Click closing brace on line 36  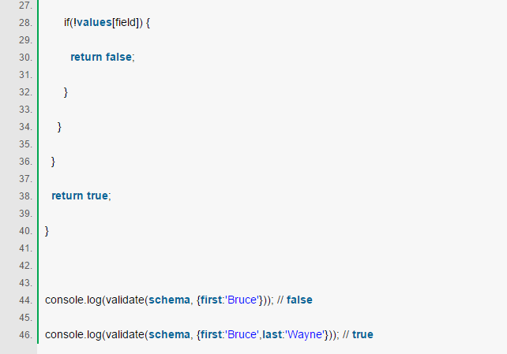point(54,162)
